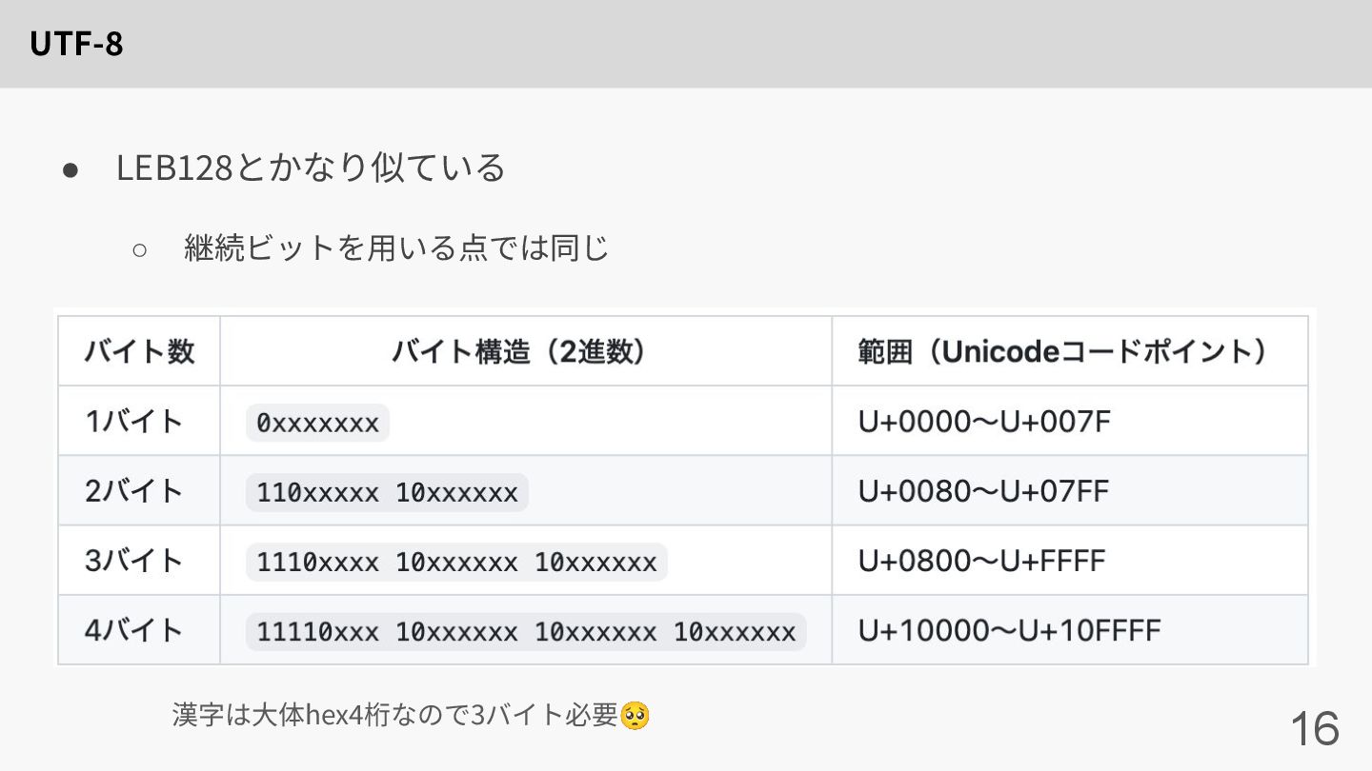The height and width of the screenshot is (771, 1372).
Task: Click the U+0000～U+007F range cell
Action: (984, 422)
